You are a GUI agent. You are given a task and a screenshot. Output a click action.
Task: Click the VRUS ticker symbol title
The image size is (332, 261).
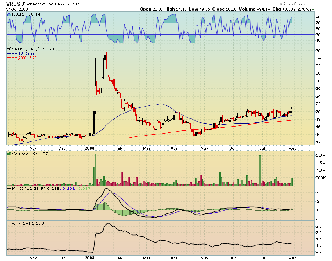click(13, 4)
